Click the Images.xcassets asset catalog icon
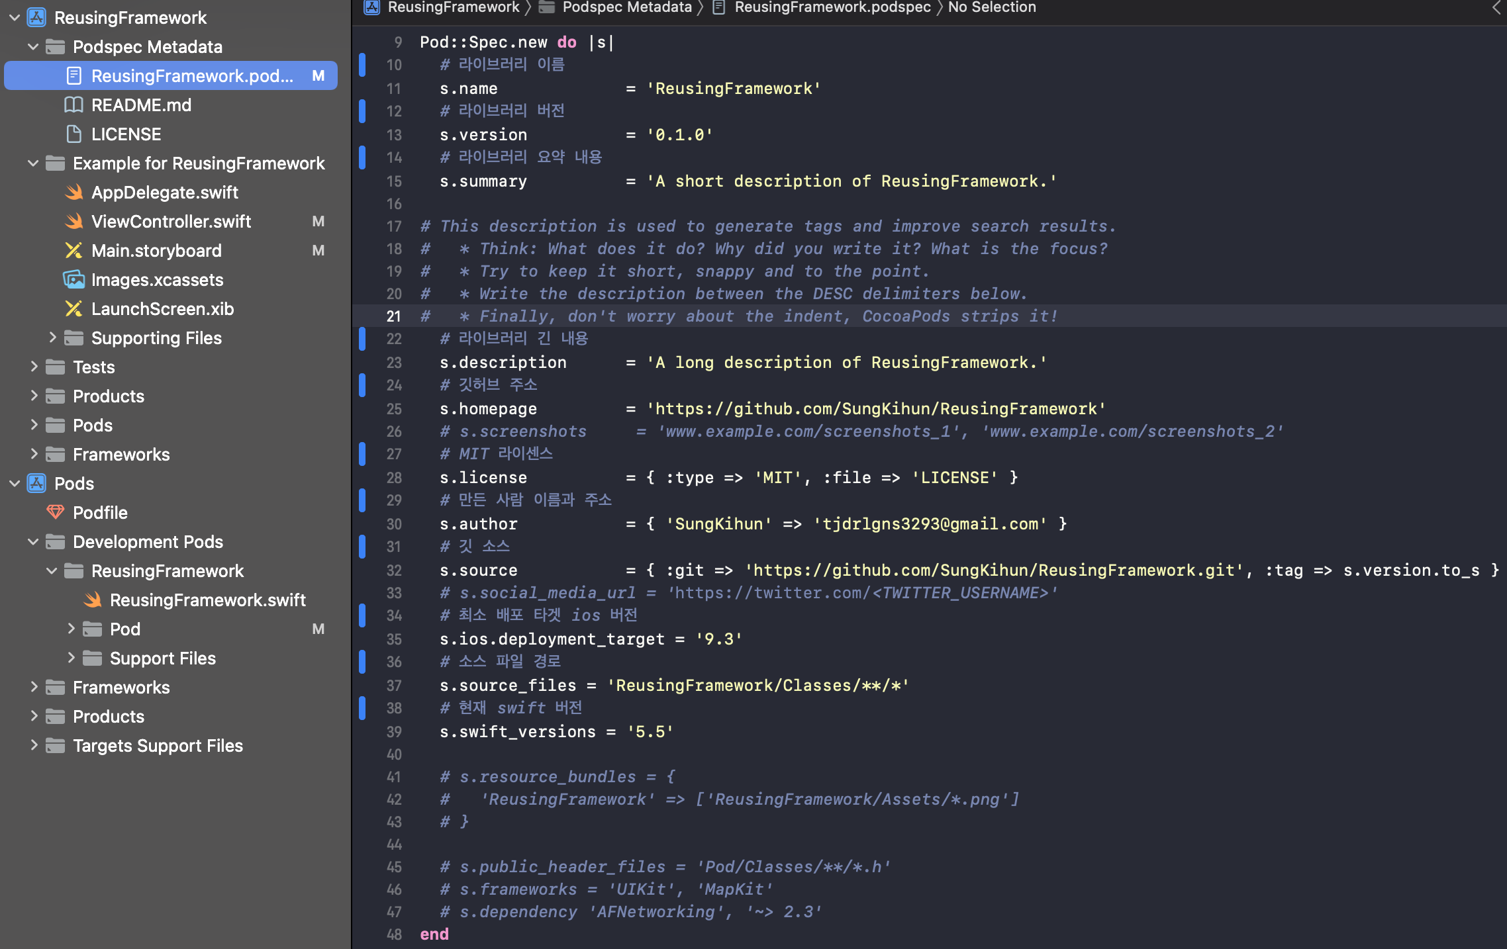Image resolution: width=1507 pixels, height=949 pixels. pyautogui.click(x=73, y=280)
